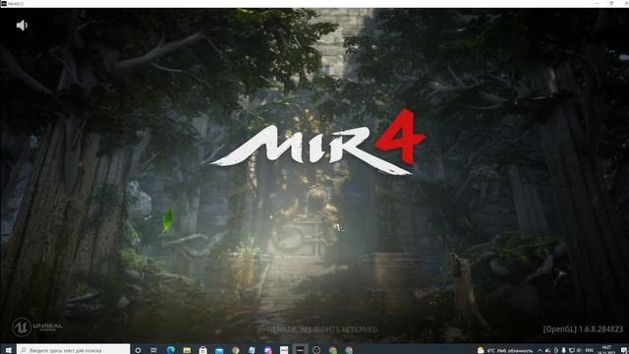Switch the ENG input language indicator

590,350
